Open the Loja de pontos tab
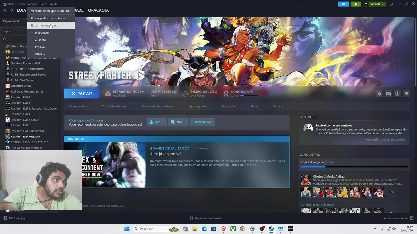 [x=197, y=106]
